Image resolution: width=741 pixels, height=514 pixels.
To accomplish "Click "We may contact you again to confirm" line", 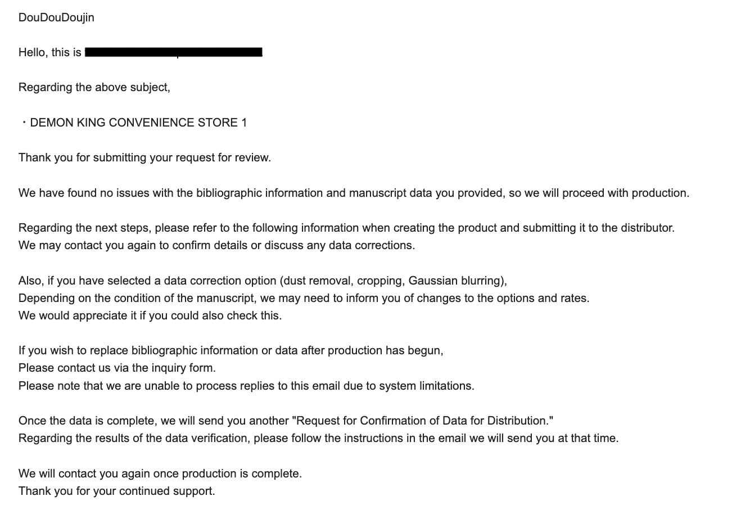I will pos(217,245).
